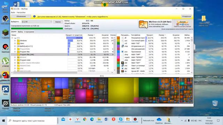Expand the ProgramData folder node
223x125 pixels.
pos(15,49)
